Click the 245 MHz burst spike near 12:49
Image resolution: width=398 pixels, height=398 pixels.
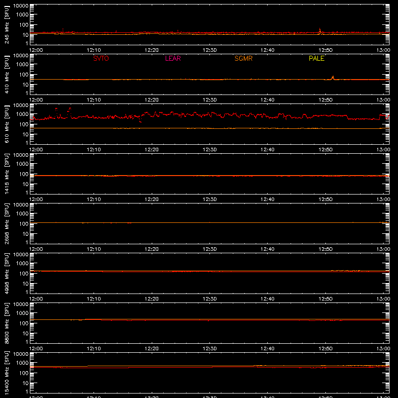pyautogui.click(x=320, y=30)
